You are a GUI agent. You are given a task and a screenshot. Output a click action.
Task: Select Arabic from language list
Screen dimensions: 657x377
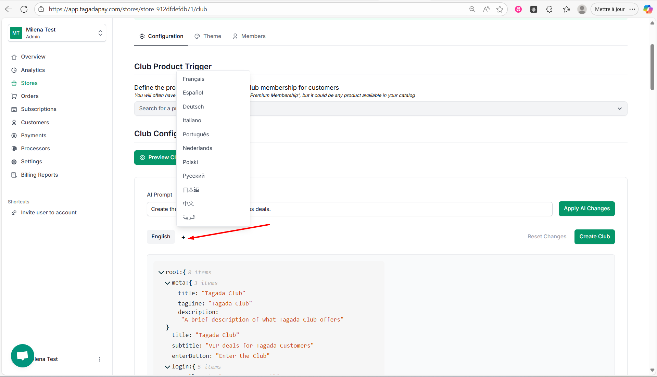coord(213,217)
